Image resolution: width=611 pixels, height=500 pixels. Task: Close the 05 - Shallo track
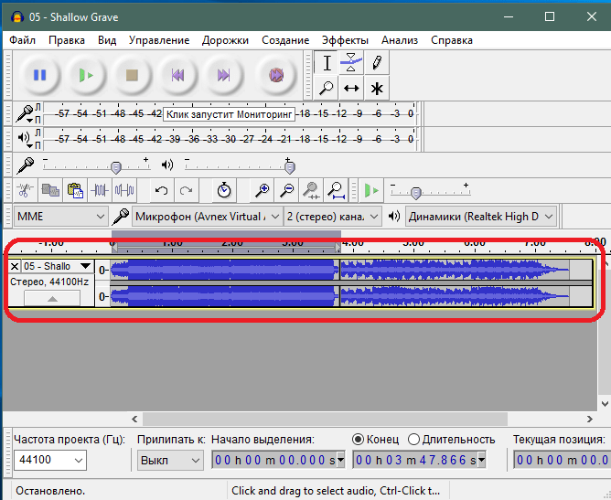(x=15, y=266)
